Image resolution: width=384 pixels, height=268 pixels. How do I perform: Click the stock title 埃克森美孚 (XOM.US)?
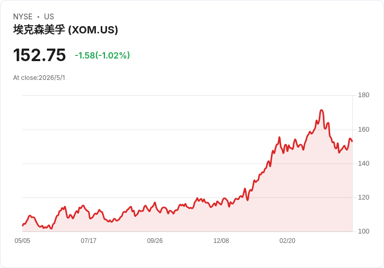point(65,30)
